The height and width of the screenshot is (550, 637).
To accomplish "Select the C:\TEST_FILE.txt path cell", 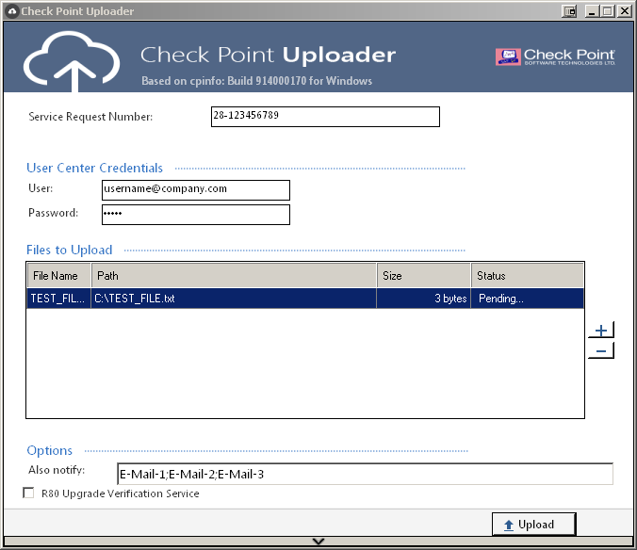I will pyautogui.click(x=234, y=299).
